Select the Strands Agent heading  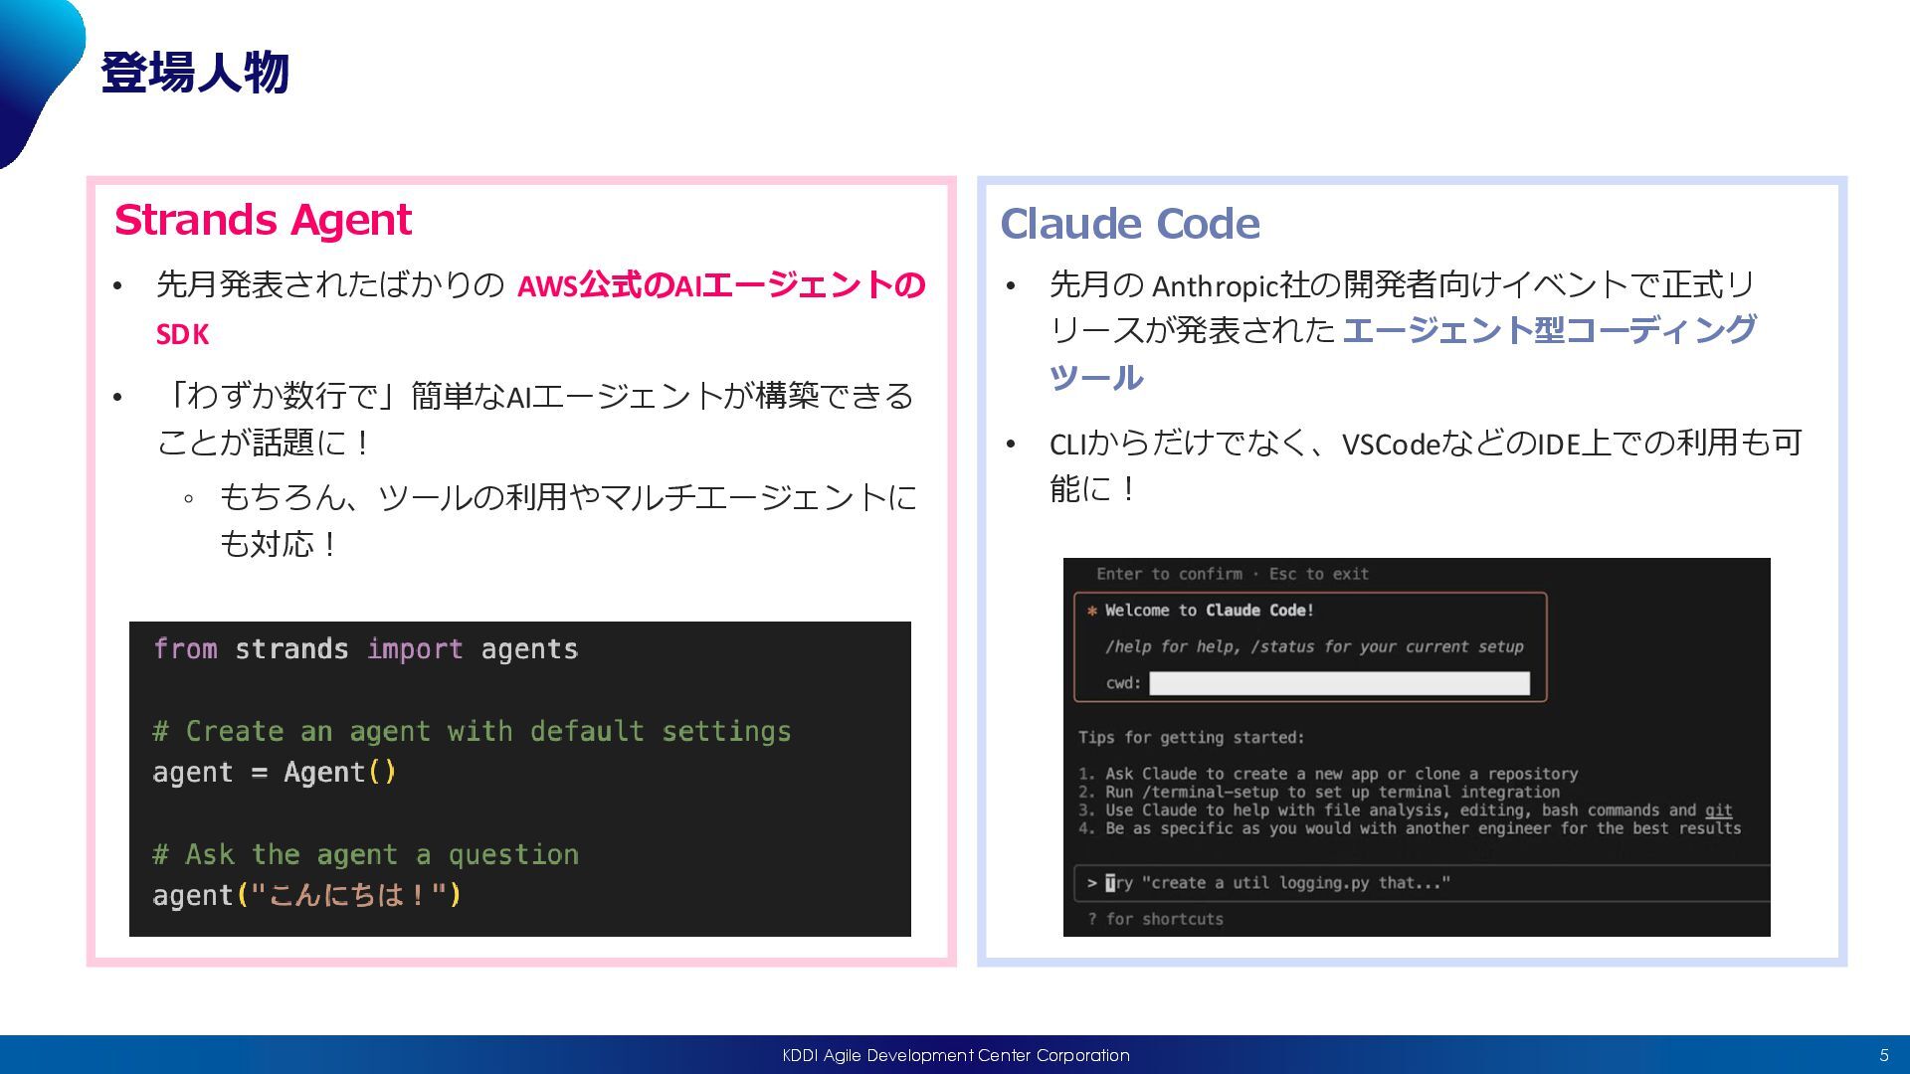[263, 220]
